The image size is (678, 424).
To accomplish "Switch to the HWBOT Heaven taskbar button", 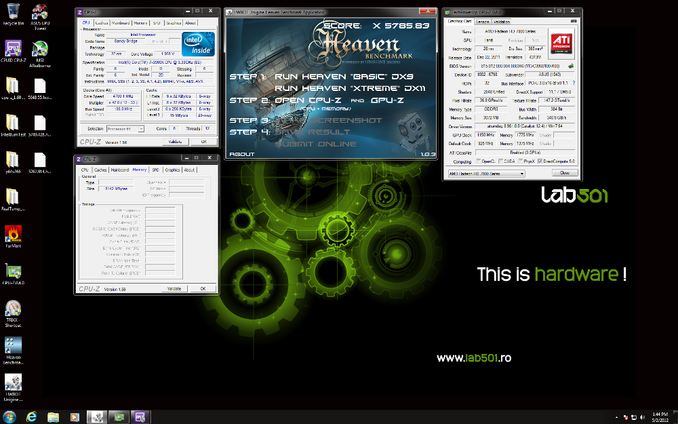I will tap(97, 417).
